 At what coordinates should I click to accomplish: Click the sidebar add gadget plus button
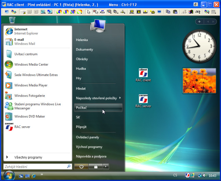[x=199, y=22]
